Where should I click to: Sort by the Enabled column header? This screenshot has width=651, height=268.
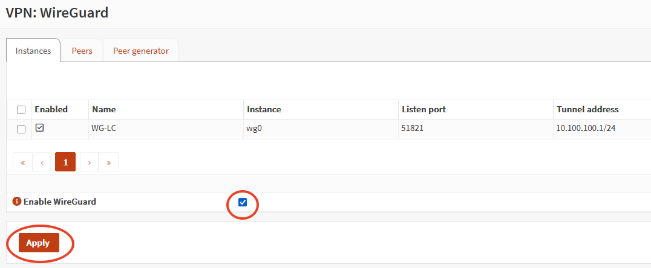pyautogui.click(x=51, y=109)
